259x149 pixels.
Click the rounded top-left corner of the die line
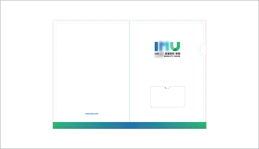pyautogui.click(x=55, y=22)
